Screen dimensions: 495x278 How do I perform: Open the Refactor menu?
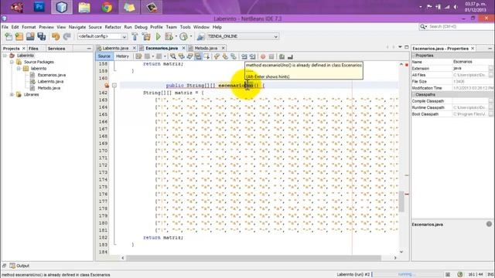click(113, 27)
